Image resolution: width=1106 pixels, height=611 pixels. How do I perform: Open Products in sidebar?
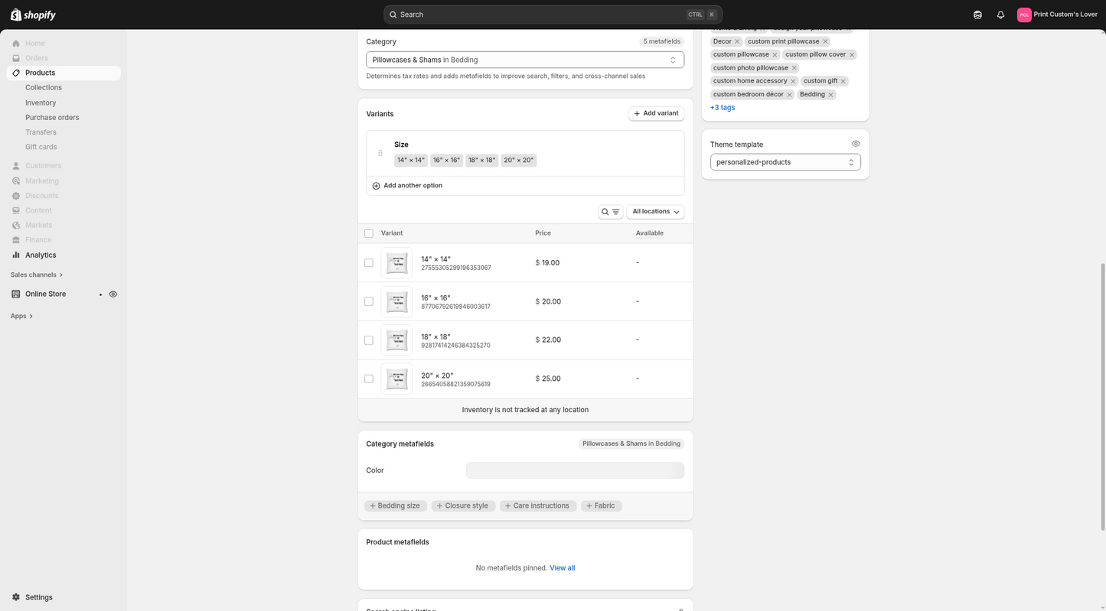tap(64, 73)
